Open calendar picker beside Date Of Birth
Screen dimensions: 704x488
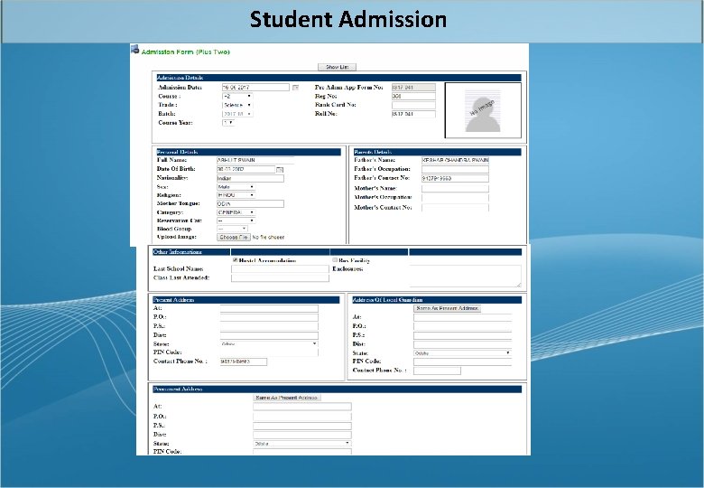click(280, 169)
